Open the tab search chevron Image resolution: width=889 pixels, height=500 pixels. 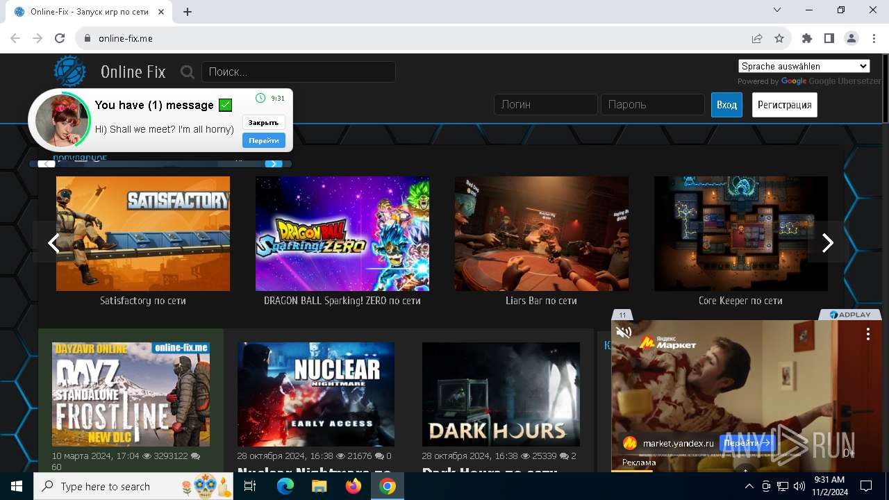point(777,10)
